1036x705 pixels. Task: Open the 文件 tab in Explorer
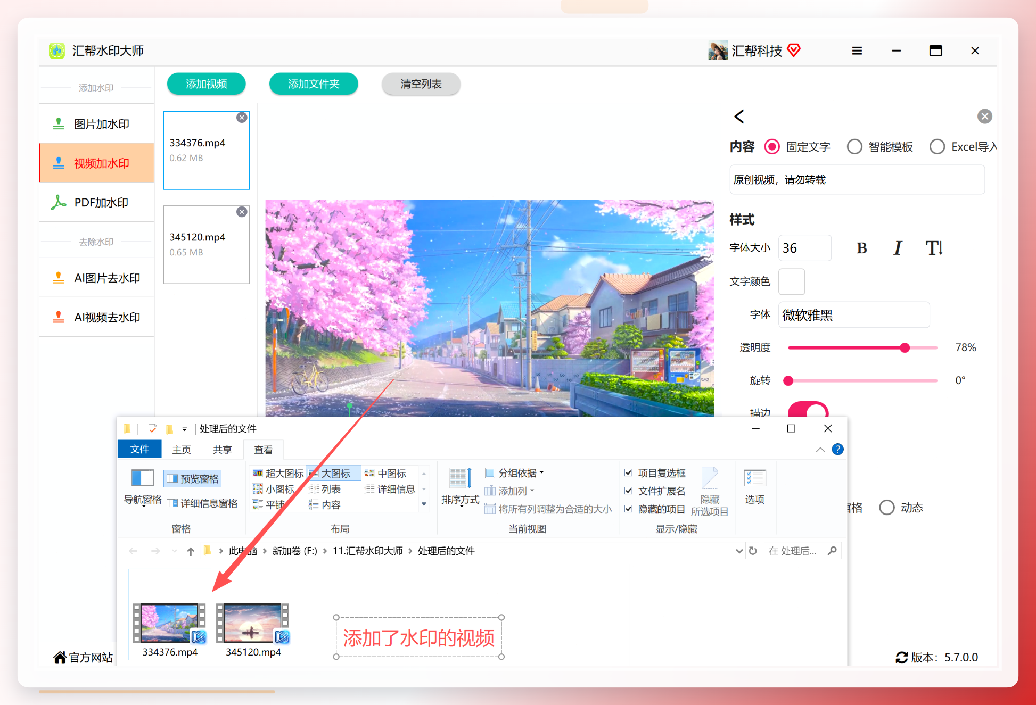[x=139, y=450]
